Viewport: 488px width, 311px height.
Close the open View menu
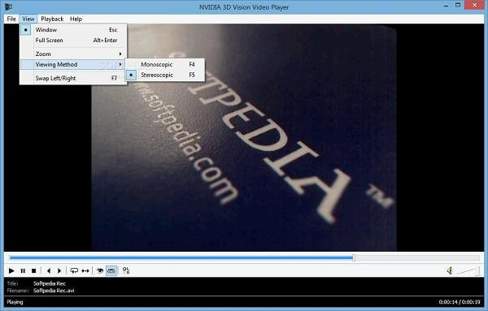pyautogui.click(x=28, y=19)
